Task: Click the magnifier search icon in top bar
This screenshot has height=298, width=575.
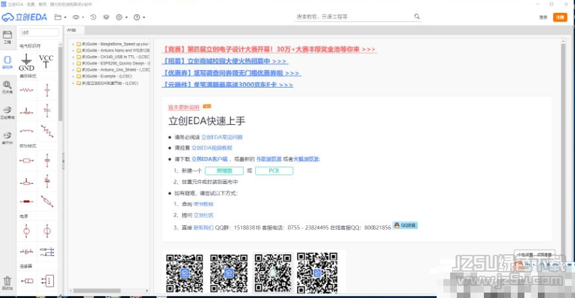Action: (x=417, y=16)
